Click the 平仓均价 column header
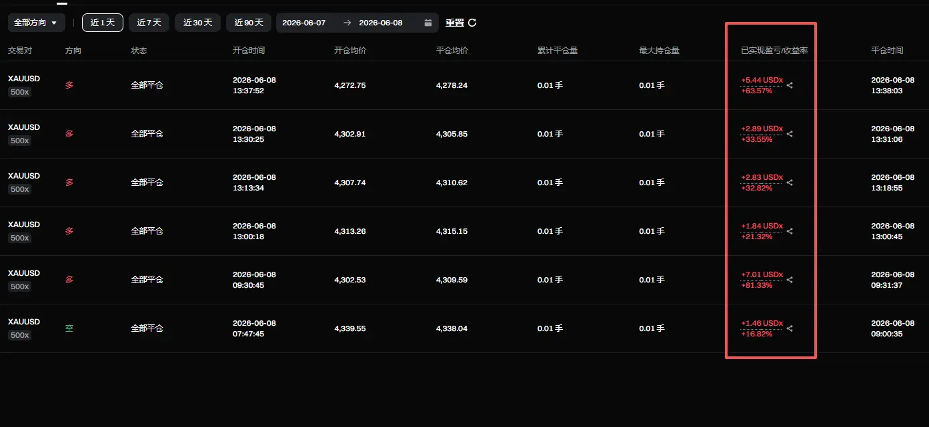 pos(452,51)
